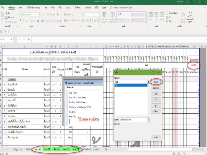
Task: Open the font name dropdown TH Sarabun New
Action: (26, 15)
